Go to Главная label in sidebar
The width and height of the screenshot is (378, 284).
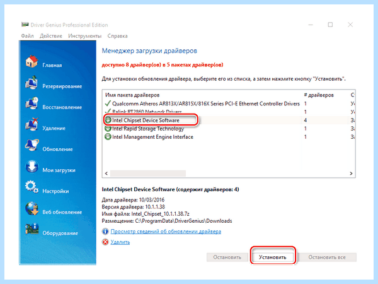click(x=52, y=65)
